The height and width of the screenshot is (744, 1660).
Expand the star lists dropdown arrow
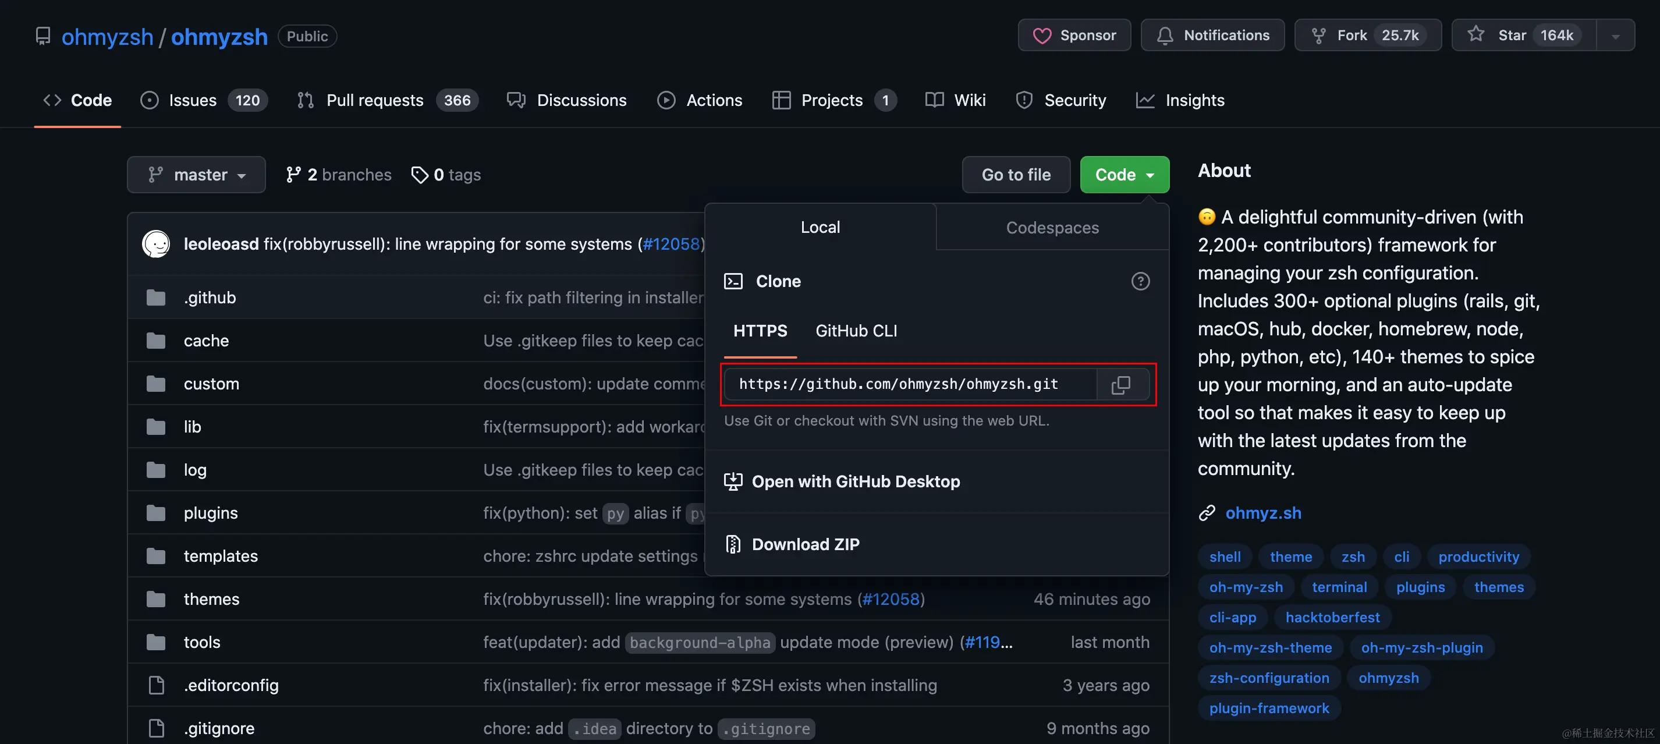pos(1615,36)
